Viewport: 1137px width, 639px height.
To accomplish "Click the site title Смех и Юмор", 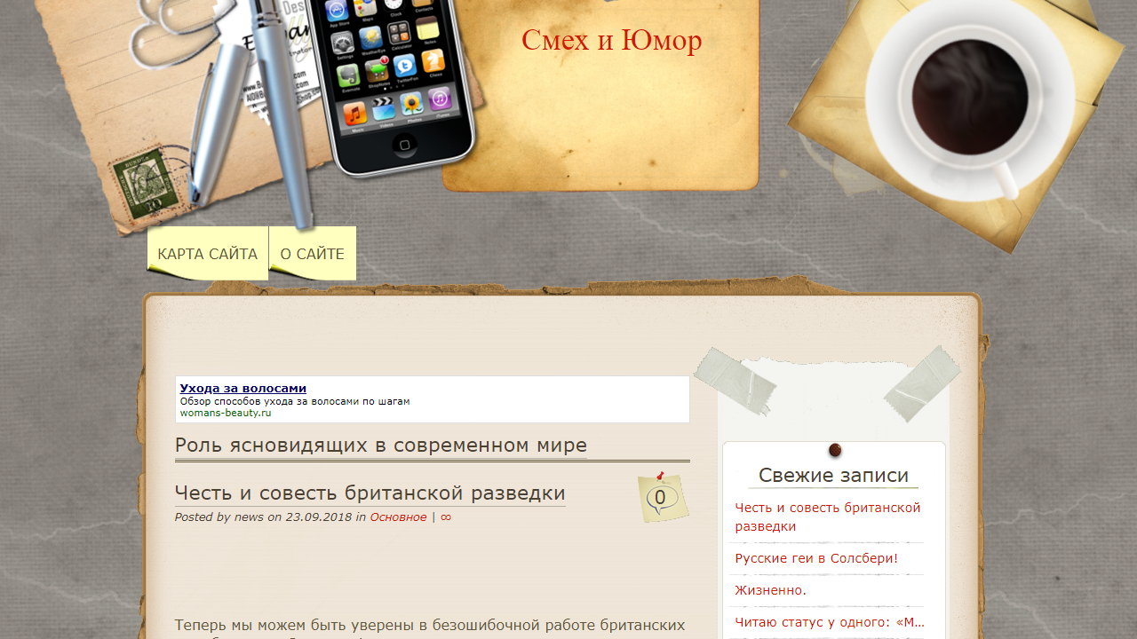I will 611,40.
